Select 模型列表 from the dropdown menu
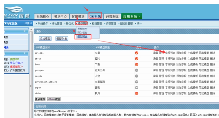219x118 pixels. point(82,37)
